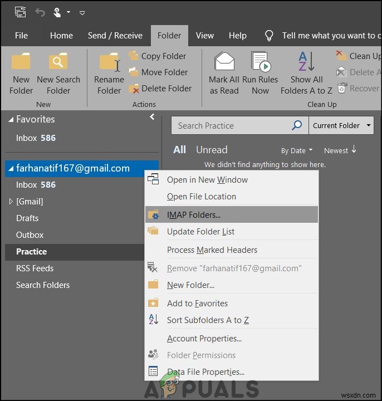Screen dimensions: 382x401
Task: Open the Touch/Mouse Mode dropdown arrow
Action: [68, 12]
